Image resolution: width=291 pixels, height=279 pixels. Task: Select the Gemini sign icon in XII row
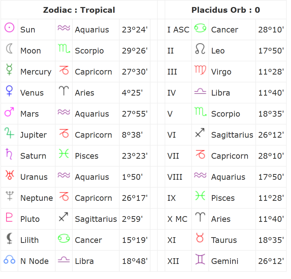tap(200, 259)
